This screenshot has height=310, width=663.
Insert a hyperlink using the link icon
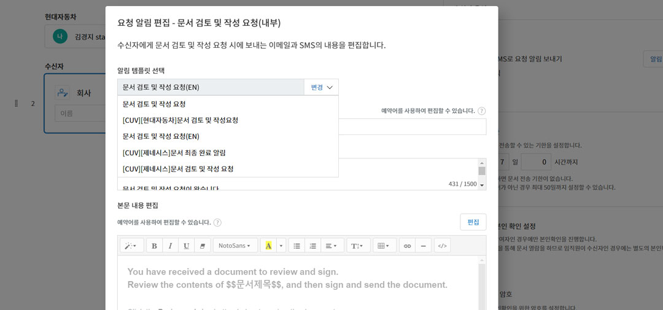click(407, 246)
